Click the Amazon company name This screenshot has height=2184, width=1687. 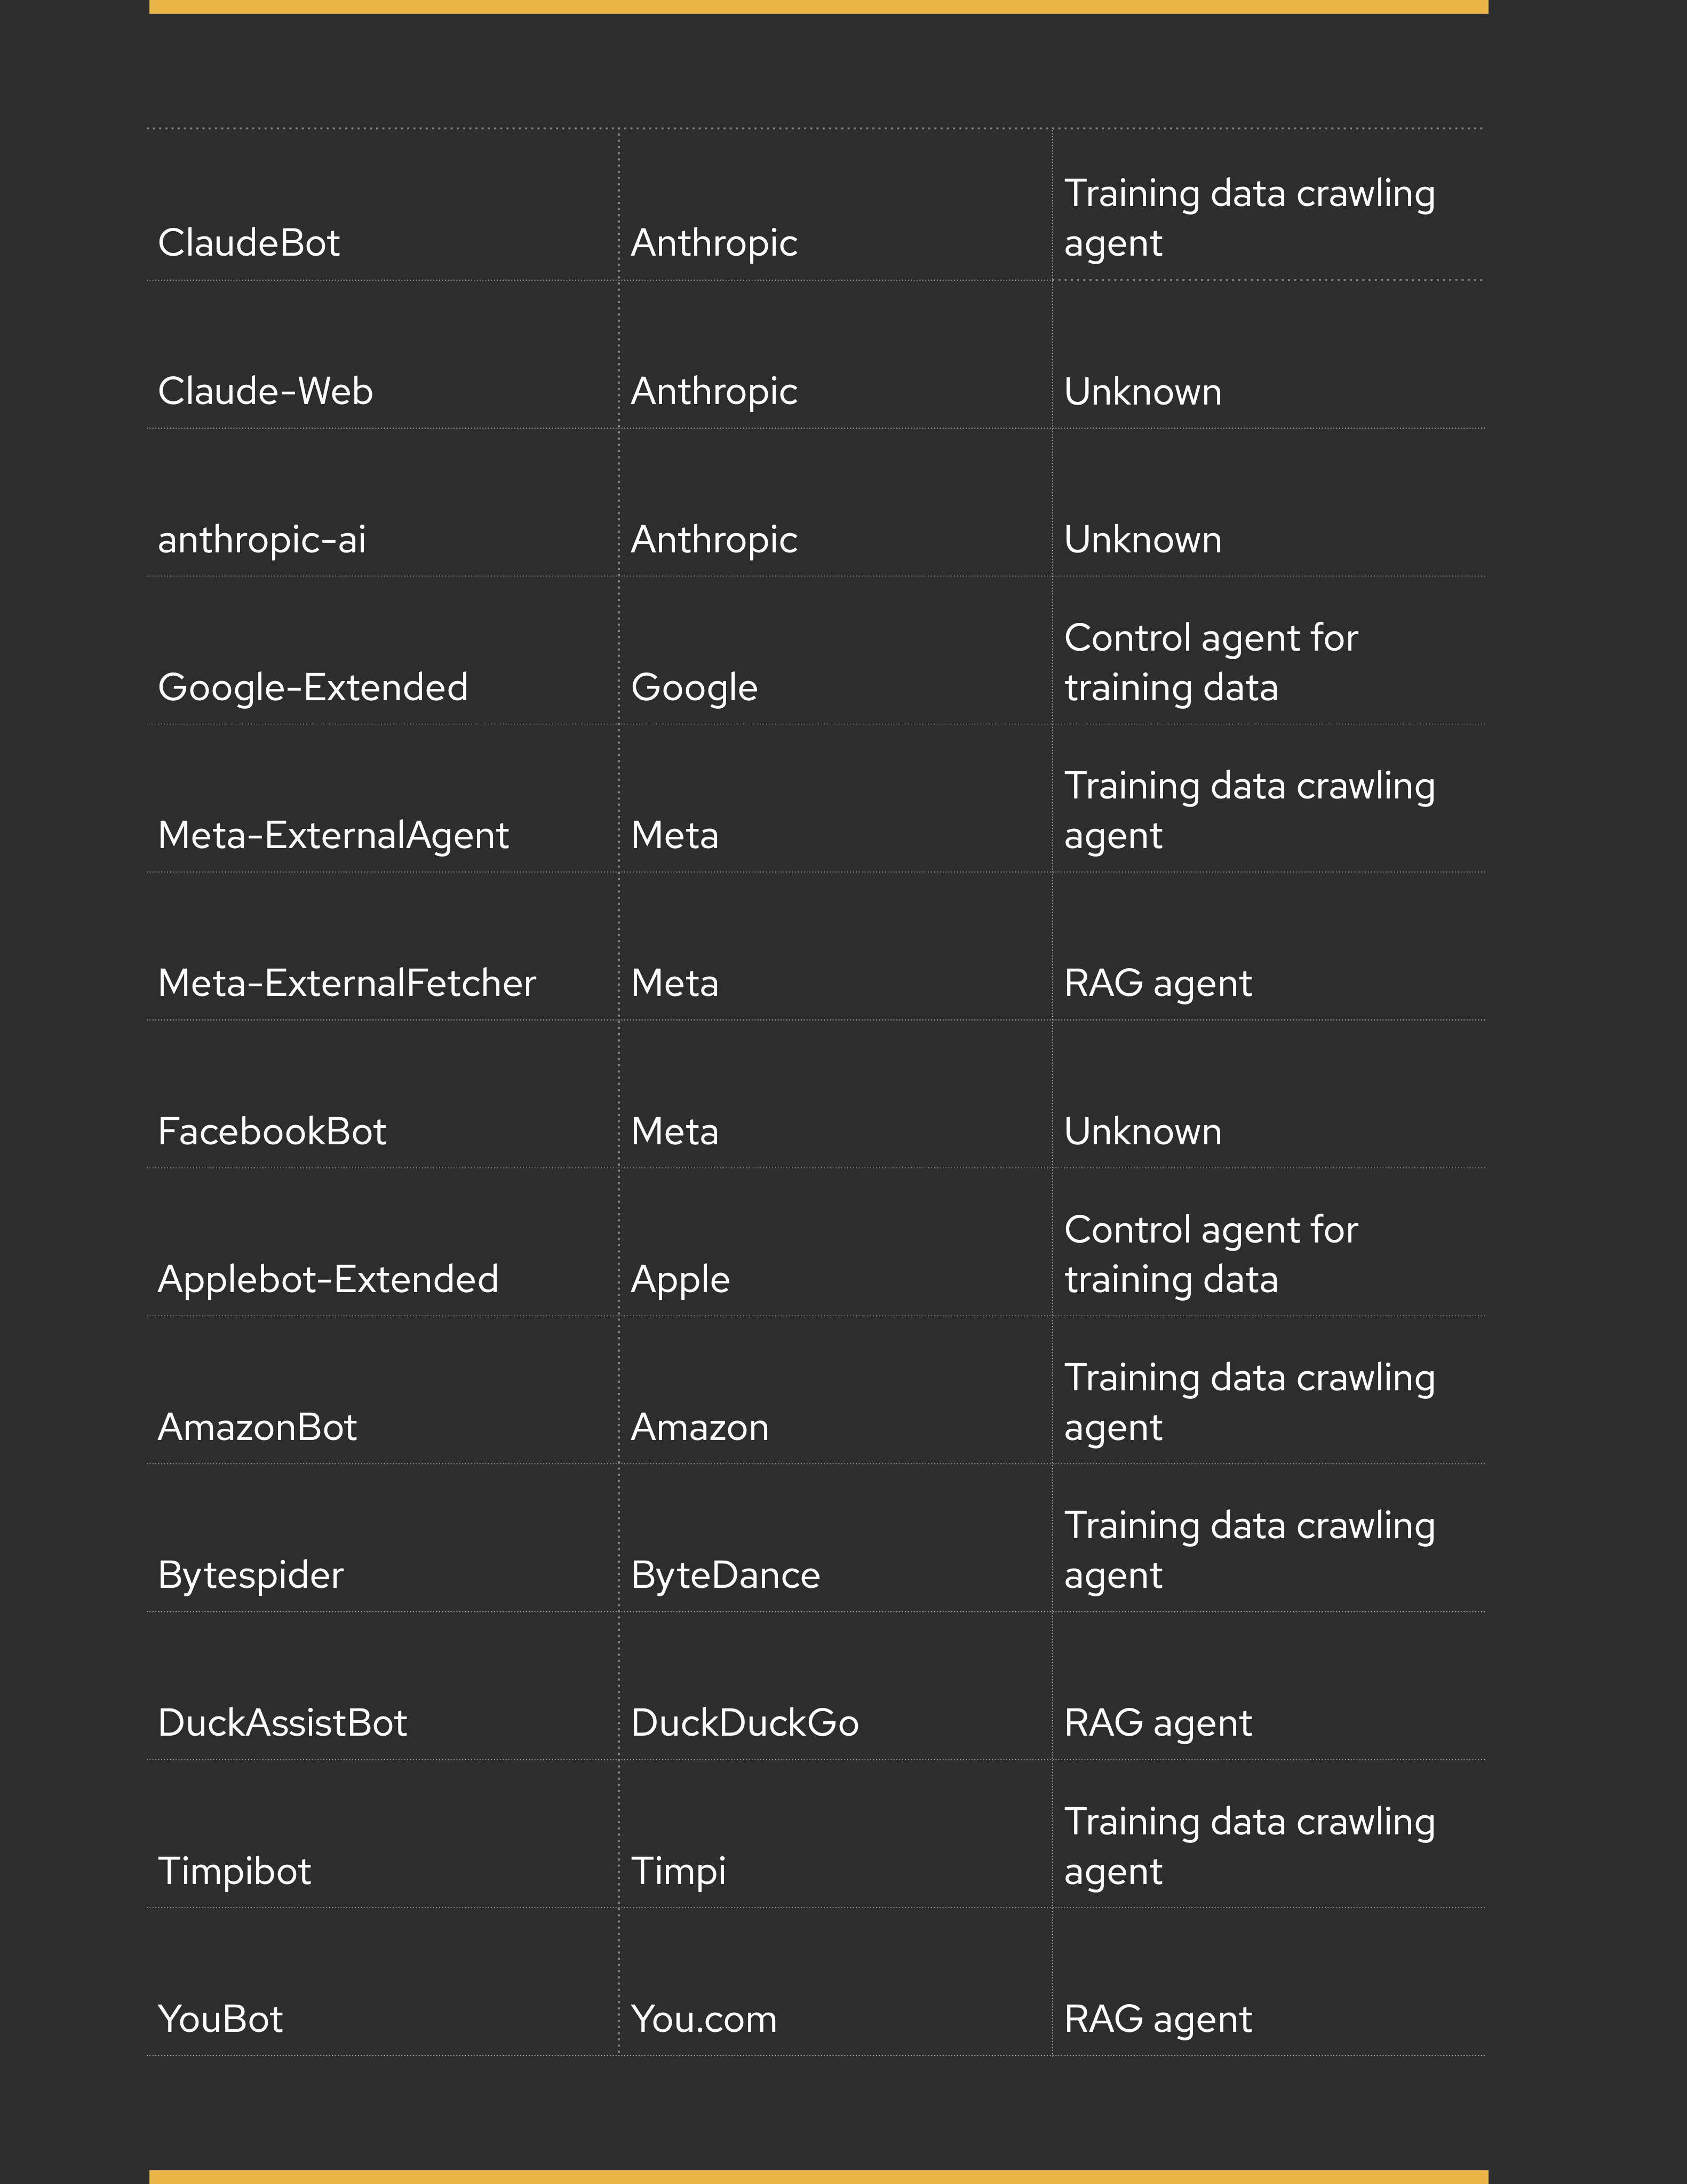pyautogui.click(x=699, y=1427)
